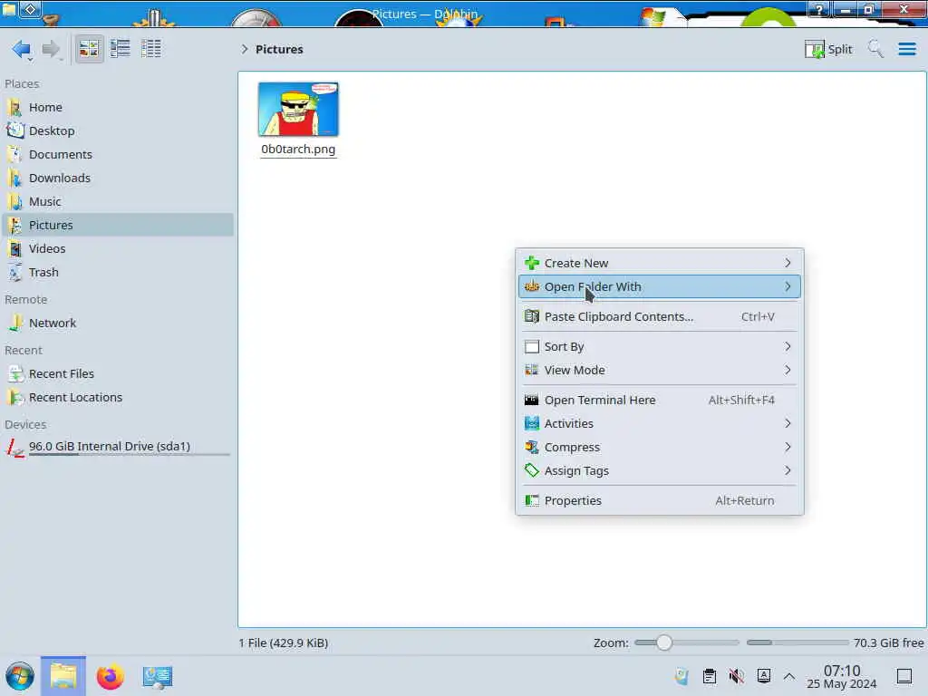
Task: Switch to Icons view mode
Action: point(89,49)
